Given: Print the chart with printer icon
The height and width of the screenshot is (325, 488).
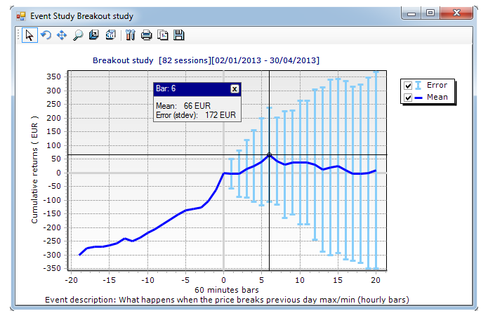Looking at the screenshot, I should 146,35.
